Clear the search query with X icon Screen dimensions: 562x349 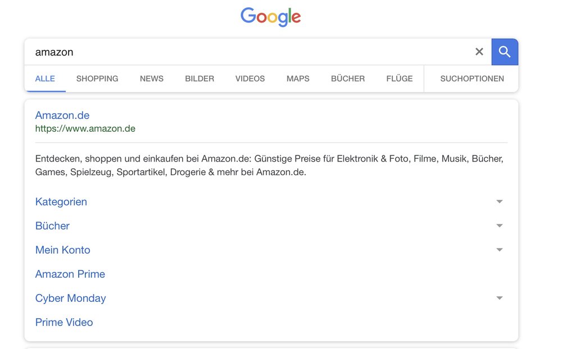pos(479,52)
